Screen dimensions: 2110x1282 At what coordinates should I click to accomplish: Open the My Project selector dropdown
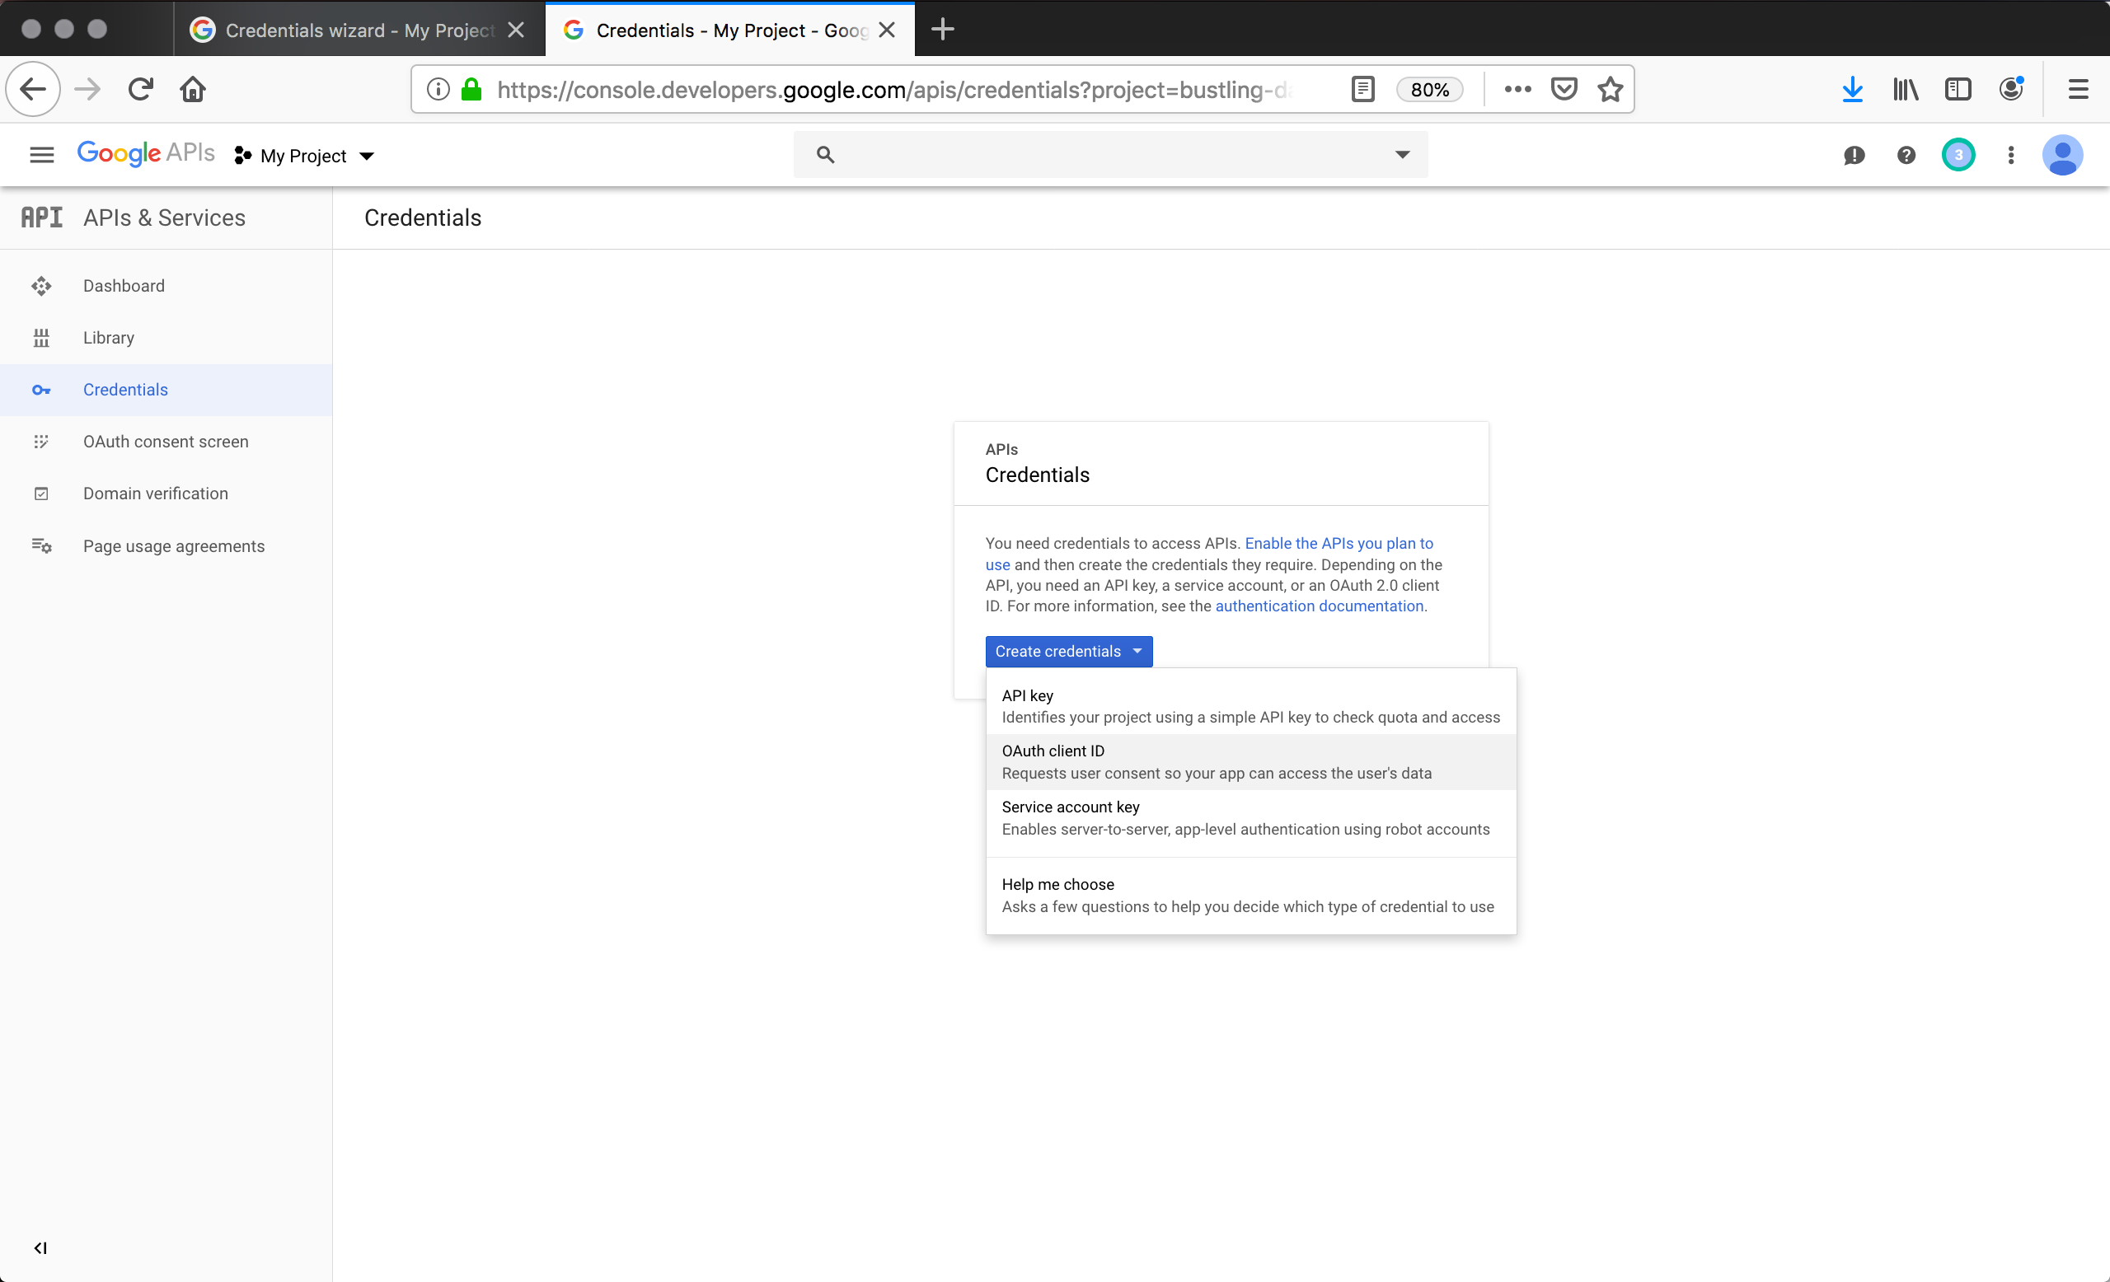(305, 156)
